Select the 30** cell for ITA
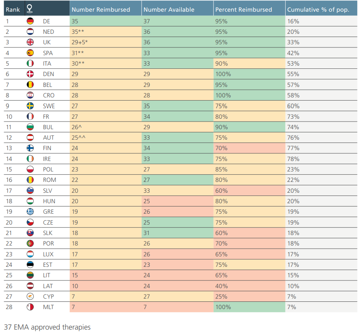Viewport: 364px width, 332px height. coord(106,64)
